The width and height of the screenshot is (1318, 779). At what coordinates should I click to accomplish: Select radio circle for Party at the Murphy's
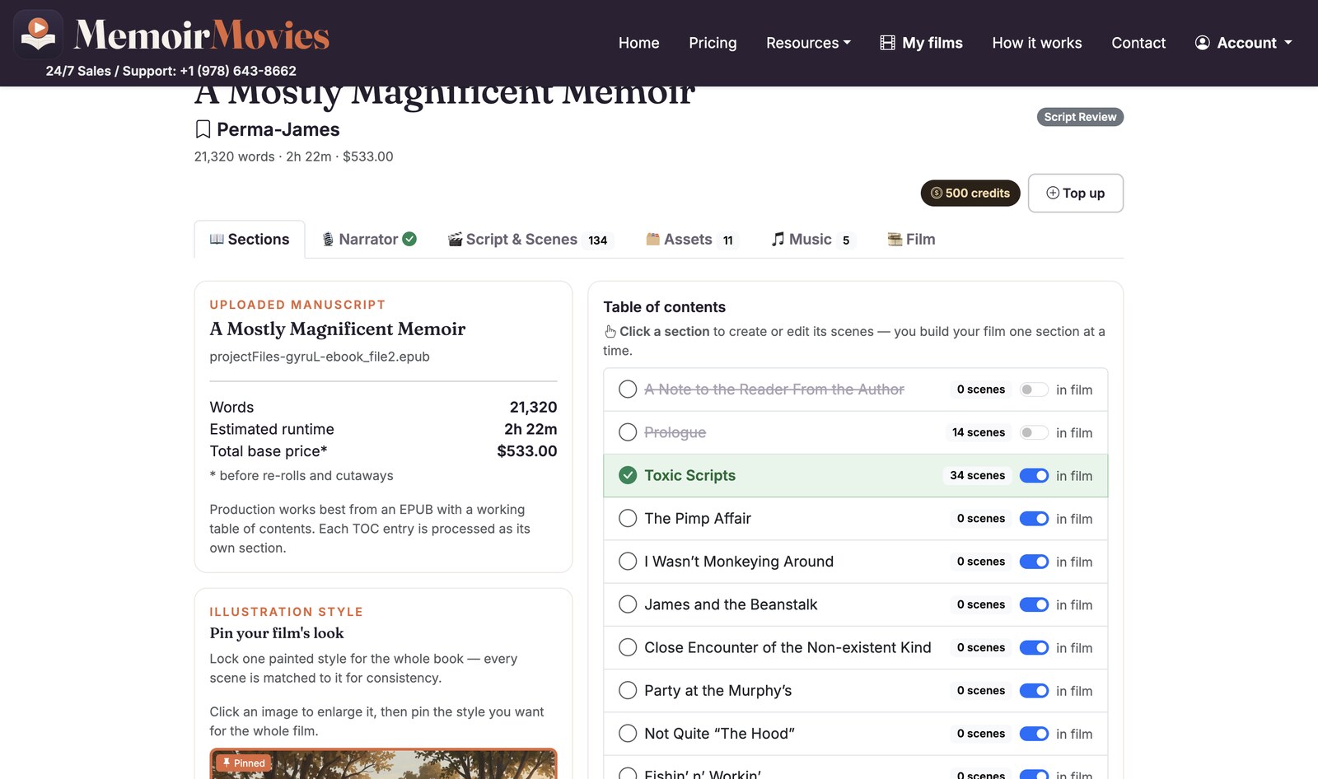pyautogui.click(x=628, y=690)
